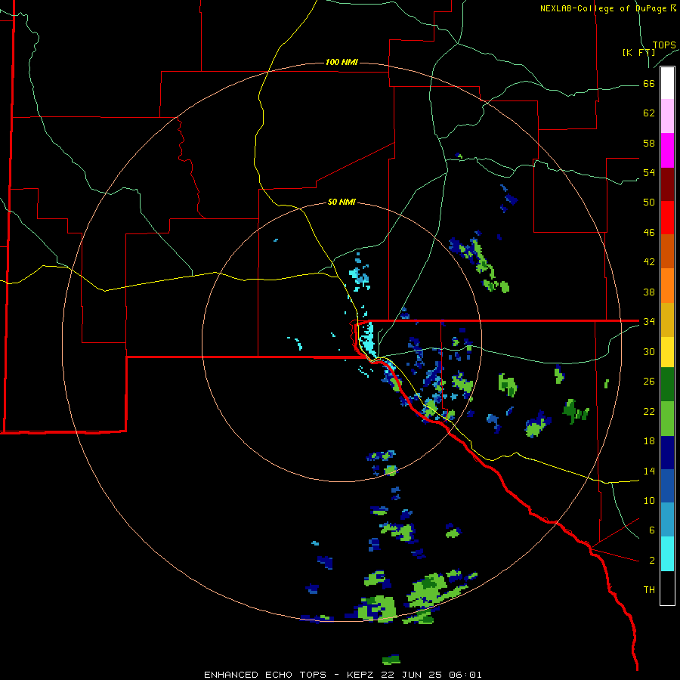Click the yellow legend swatch
Viewport: 680px width, 680px height.
click(667, 352)
